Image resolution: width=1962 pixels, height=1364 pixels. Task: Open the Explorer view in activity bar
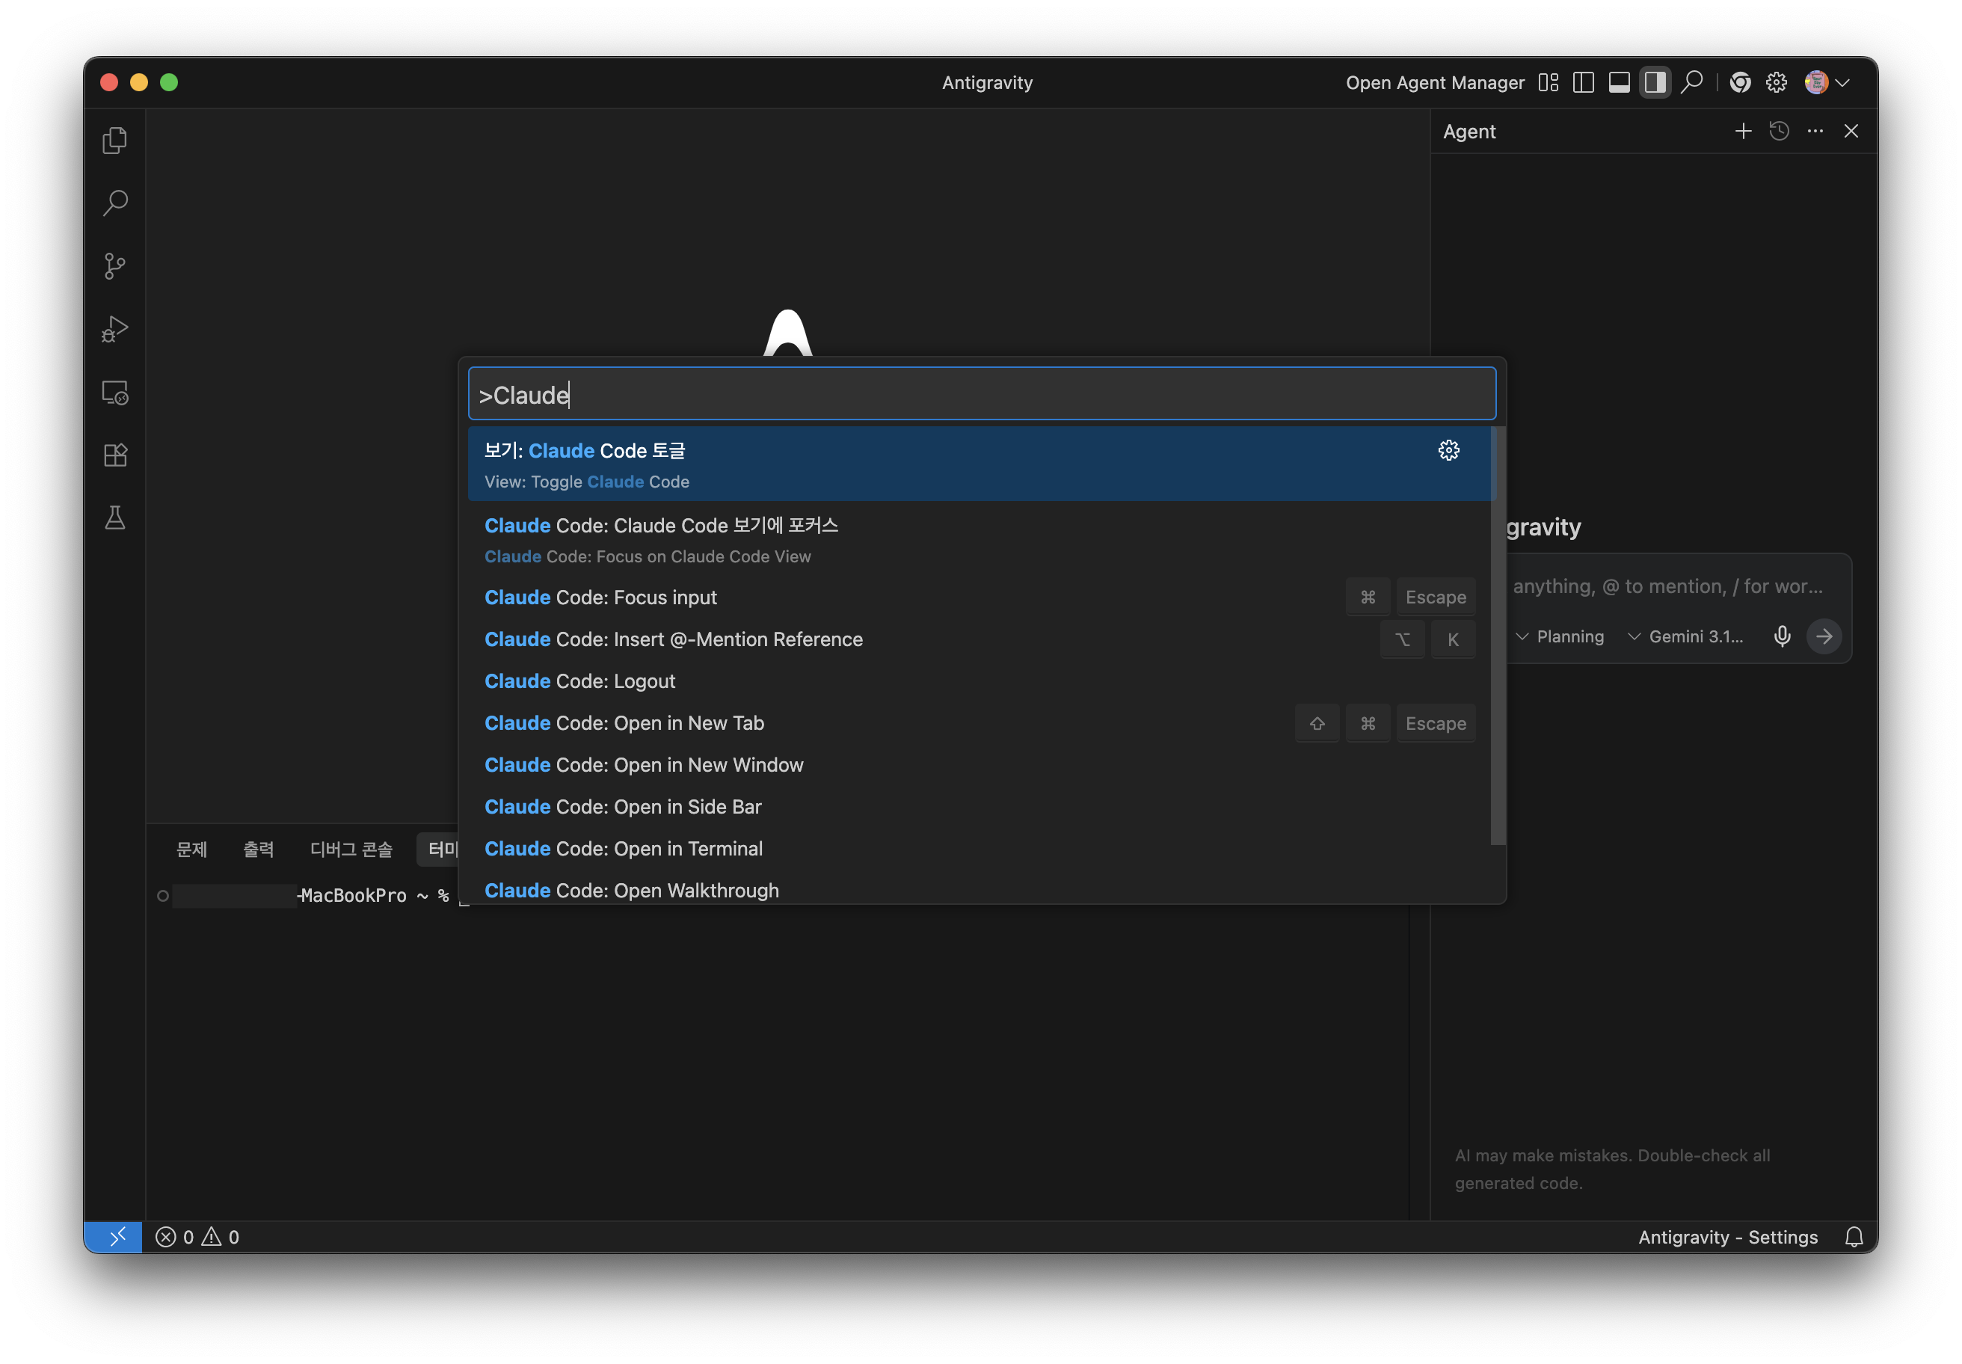(x=114, y=140)
